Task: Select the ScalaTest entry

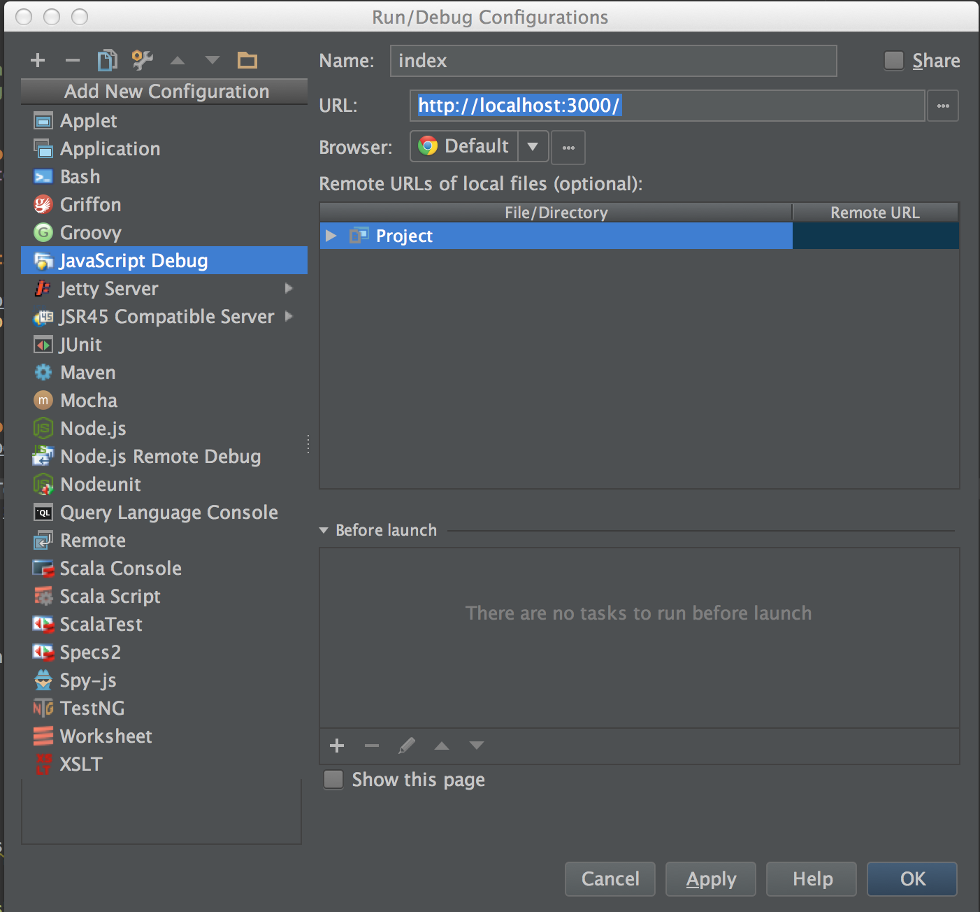Action: [x=164, y=625]
